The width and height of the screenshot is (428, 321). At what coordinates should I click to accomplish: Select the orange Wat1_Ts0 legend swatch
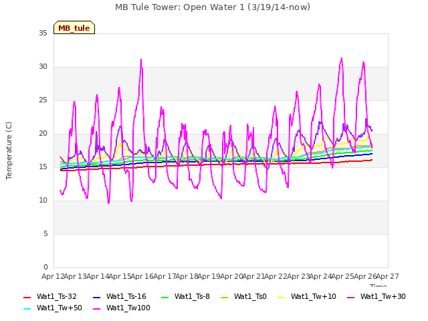coord(225,297)
